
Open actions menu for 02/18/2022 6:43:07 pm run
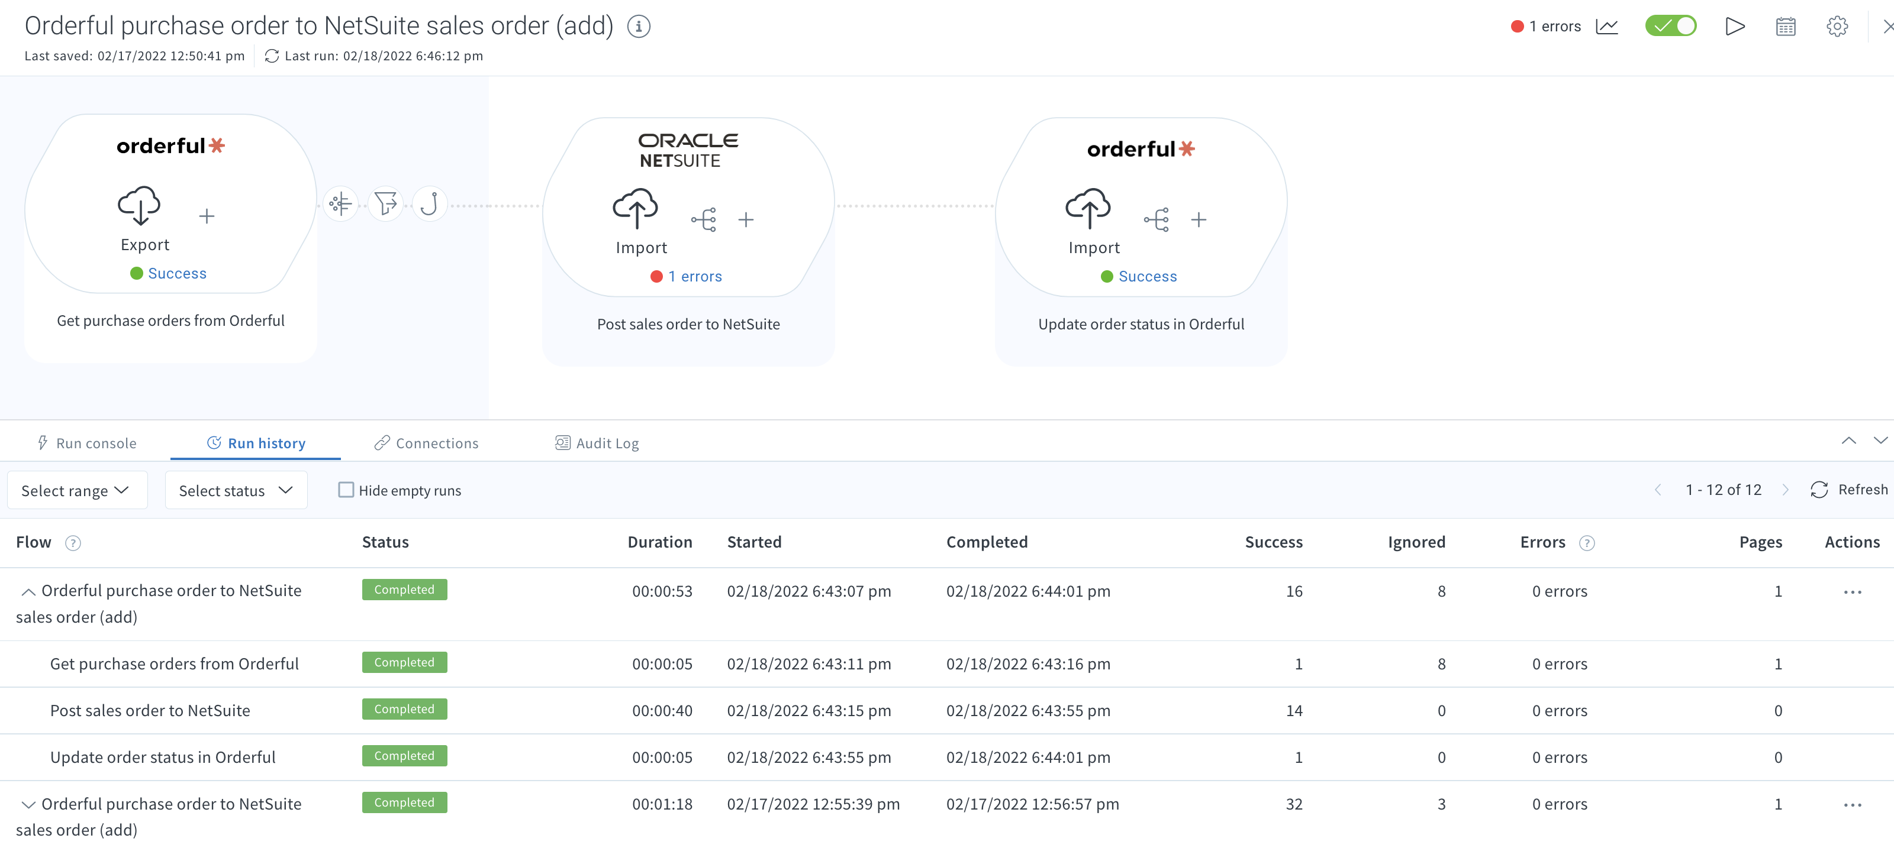[x=1852, y=591]
